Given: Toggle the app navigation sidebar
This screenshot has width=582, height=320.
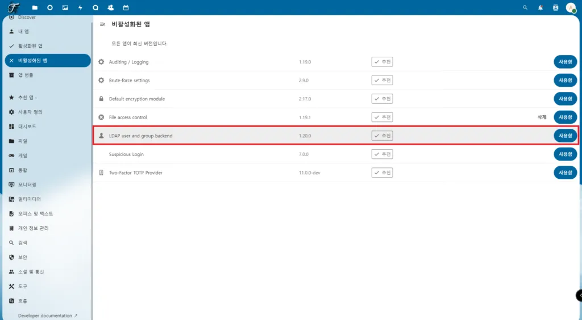Looking at the screenshot, I should coord(102,24).
